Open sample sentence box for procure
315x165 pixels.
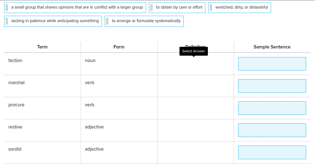tap(272, 108)
